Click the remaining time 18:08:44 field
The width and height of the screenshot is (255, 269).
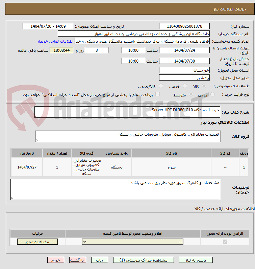[61, 50]
